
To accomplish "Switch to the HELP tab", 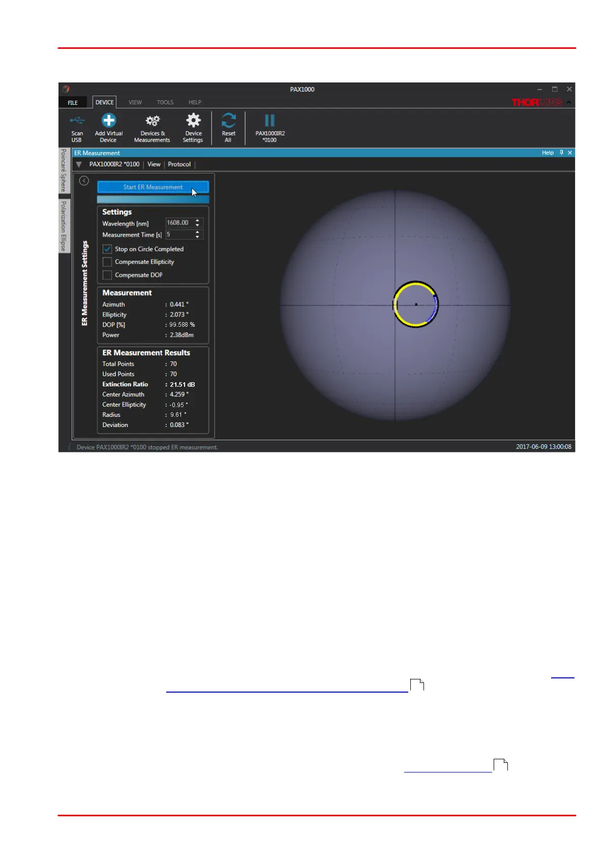I will pos(195,102).
